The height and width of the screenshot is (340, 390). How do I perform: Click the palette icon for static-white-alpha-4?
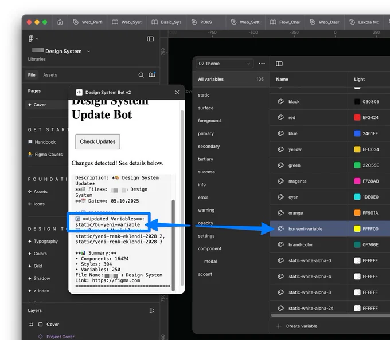[x=281, y=276]
